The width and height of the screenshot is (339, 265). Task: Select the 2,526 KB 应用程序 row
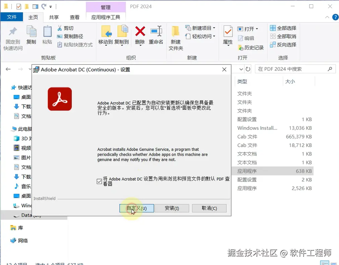[x=273, y=188]
